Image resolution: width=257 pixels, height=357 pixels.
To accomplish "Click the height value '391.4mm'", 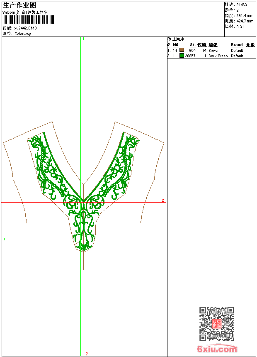I will coord(245,16).
